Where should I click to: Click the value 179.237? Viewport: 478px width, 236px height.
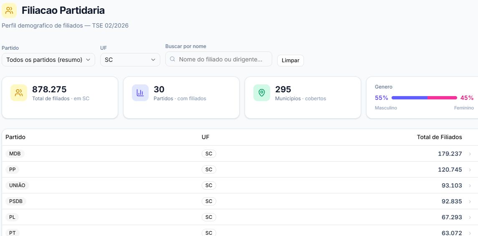click(450, 154)
